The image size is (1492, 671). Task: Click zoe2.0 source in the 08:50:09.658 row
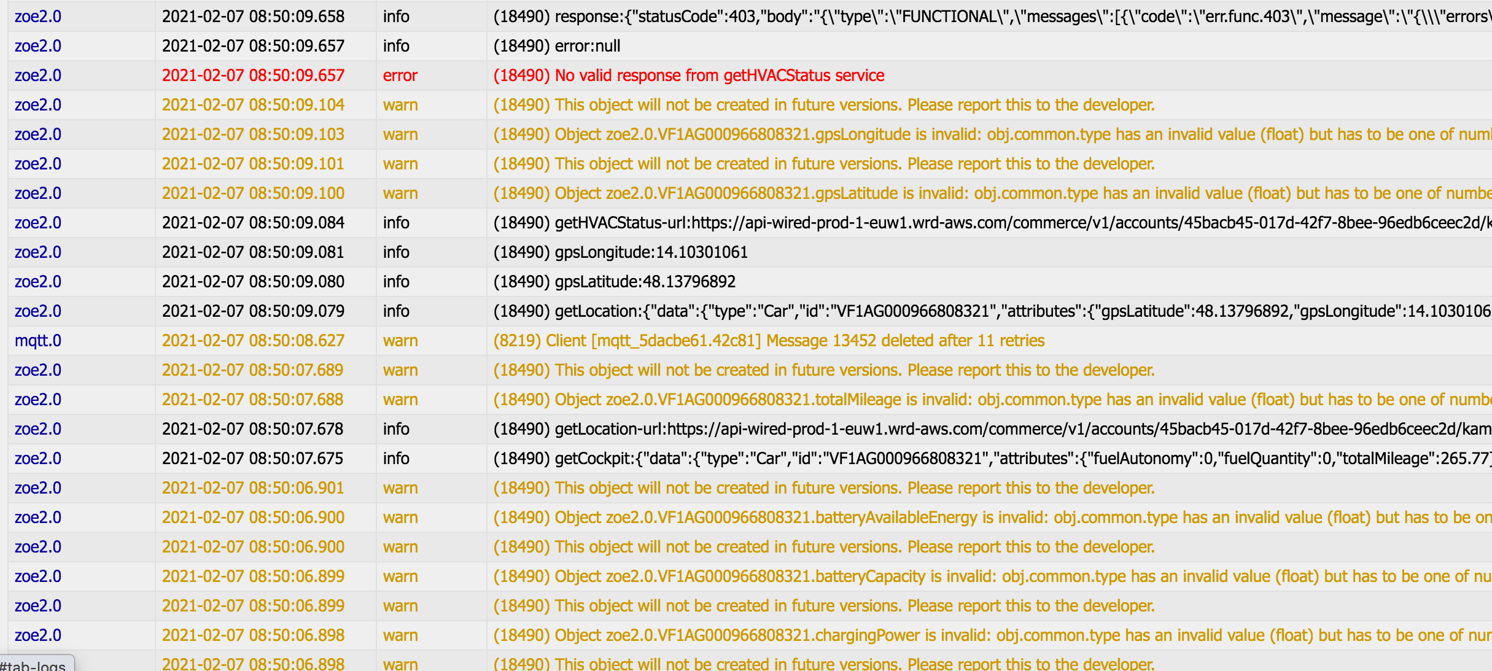38,17
